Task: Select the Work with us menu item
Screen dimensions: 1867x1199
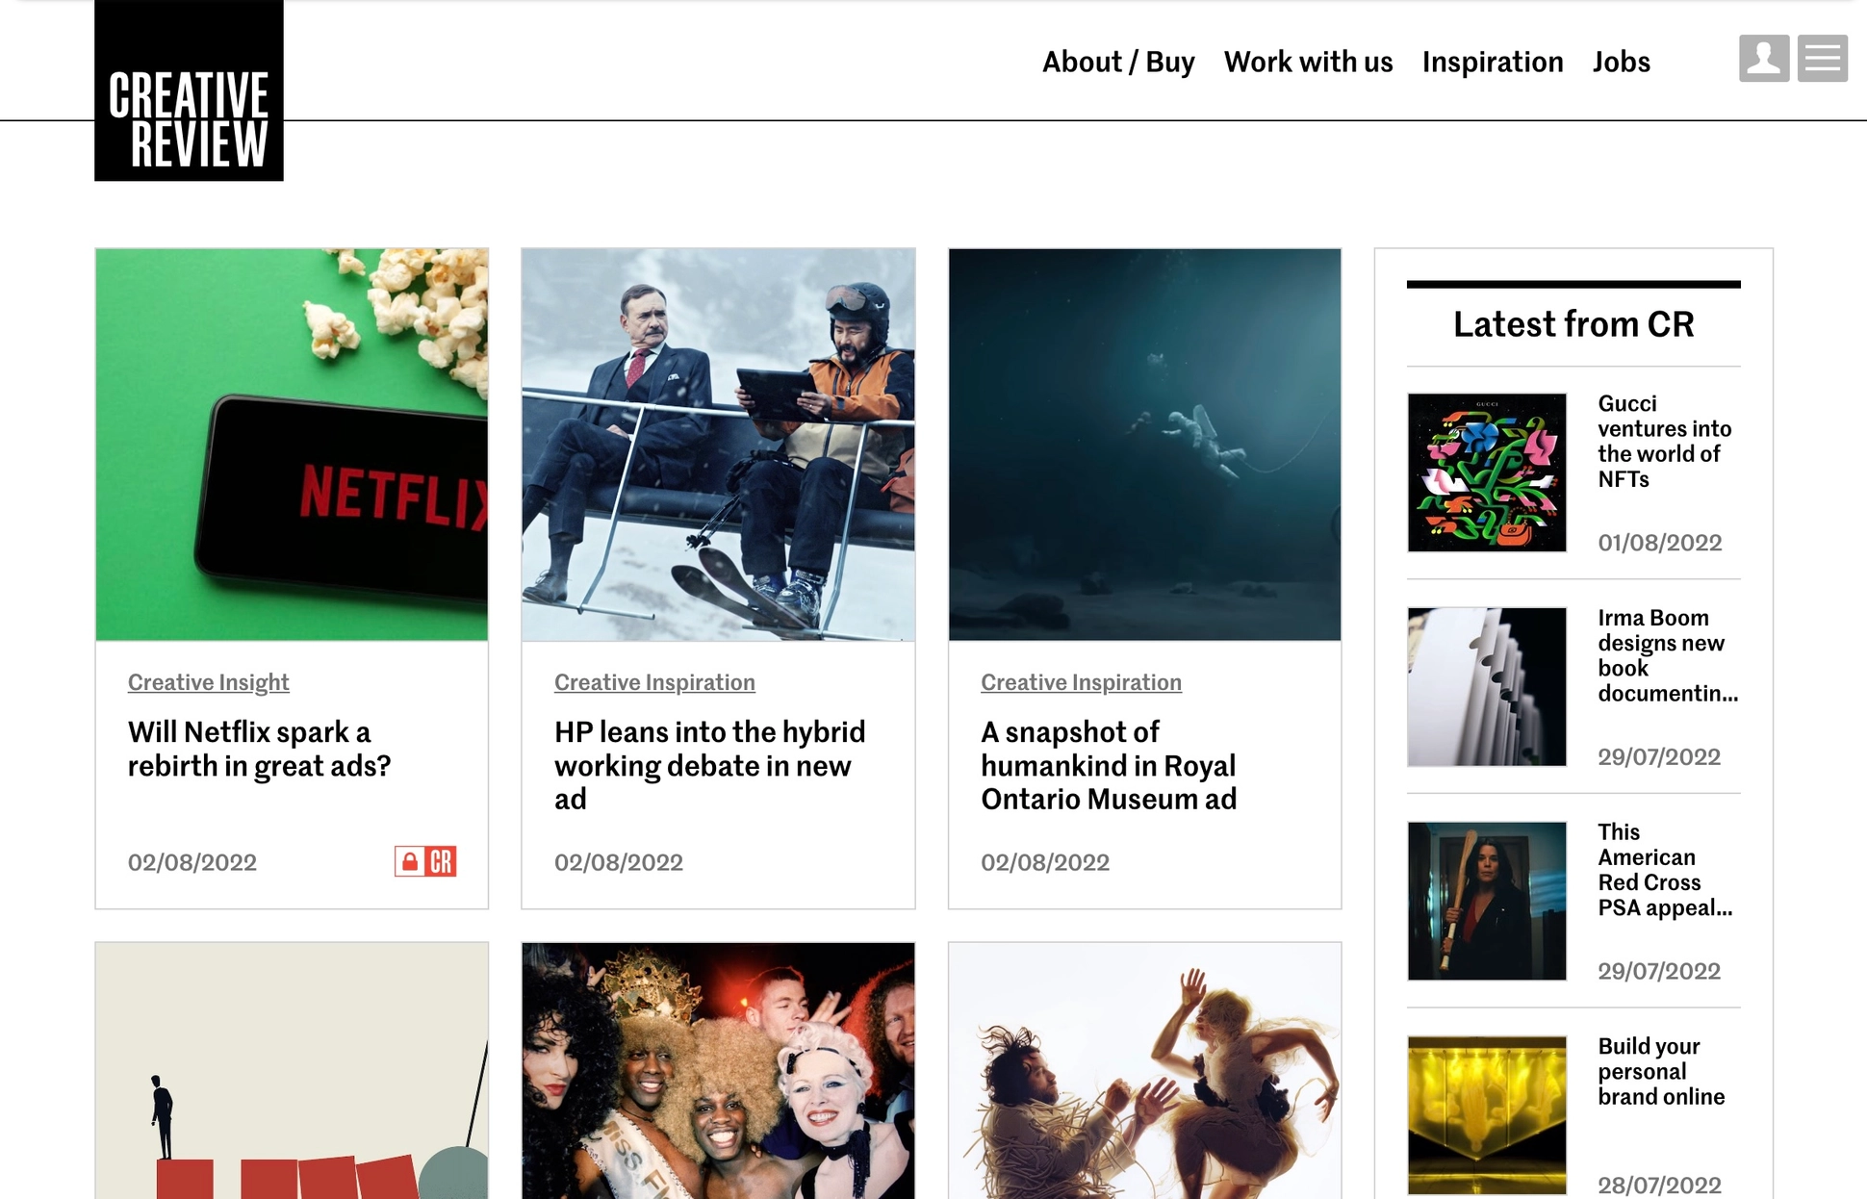Action: [1309, 62]
